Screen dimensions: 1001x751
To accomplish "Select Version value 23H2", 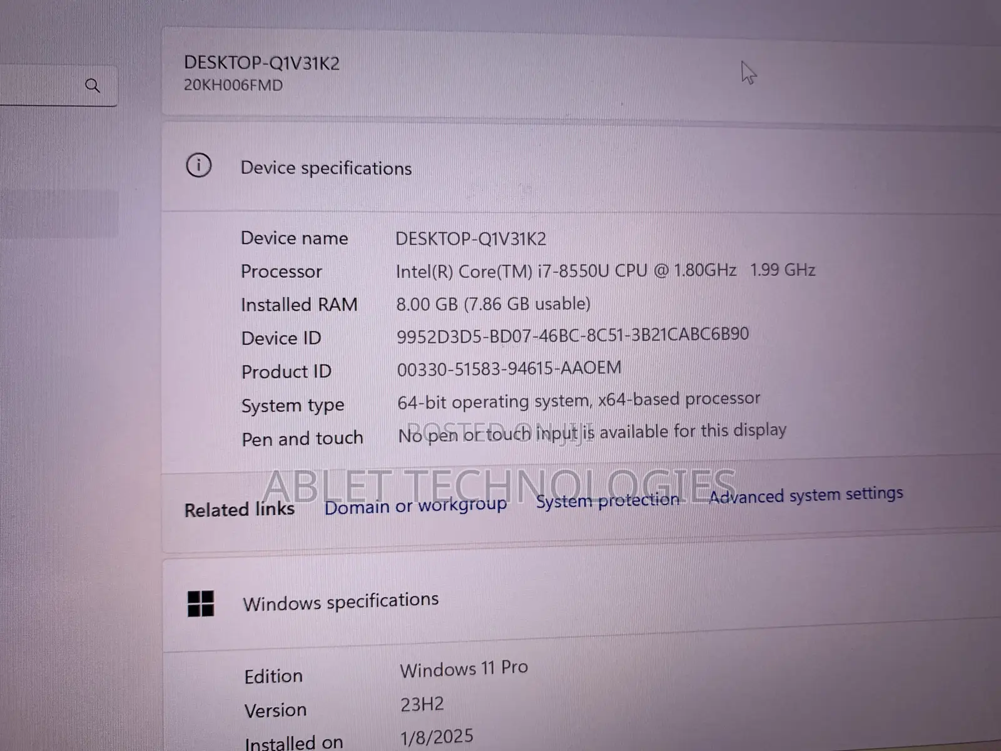I will [x=422, y=704].
